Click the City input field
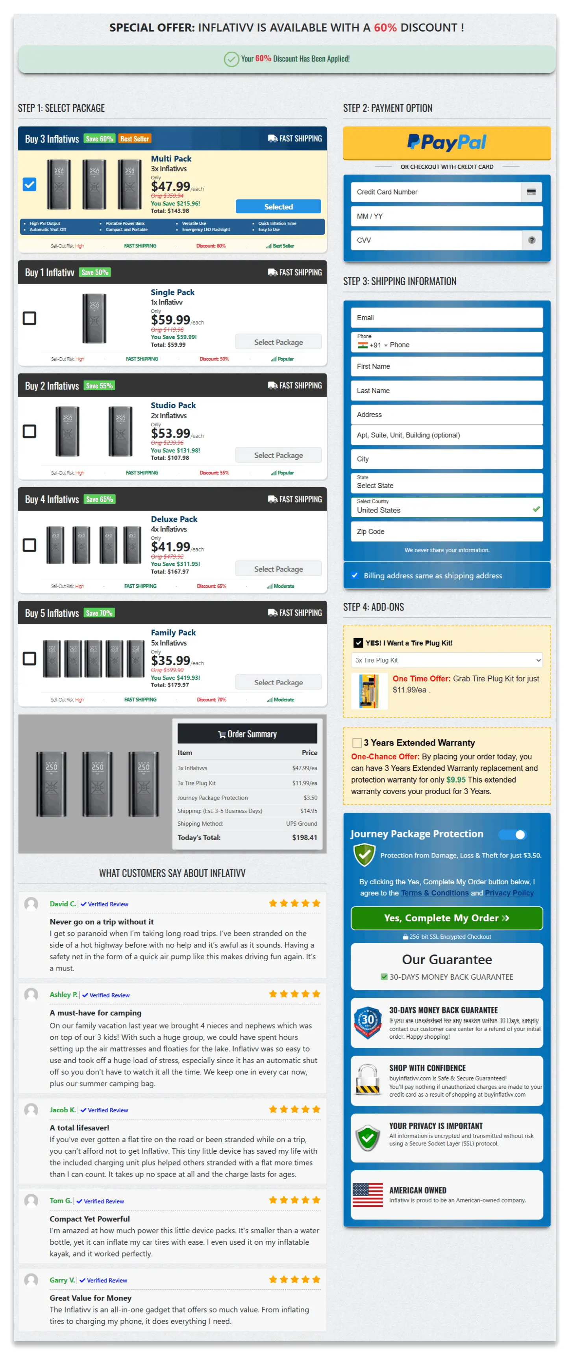The width and height of the screenshot is (570, 1355). 446,458
